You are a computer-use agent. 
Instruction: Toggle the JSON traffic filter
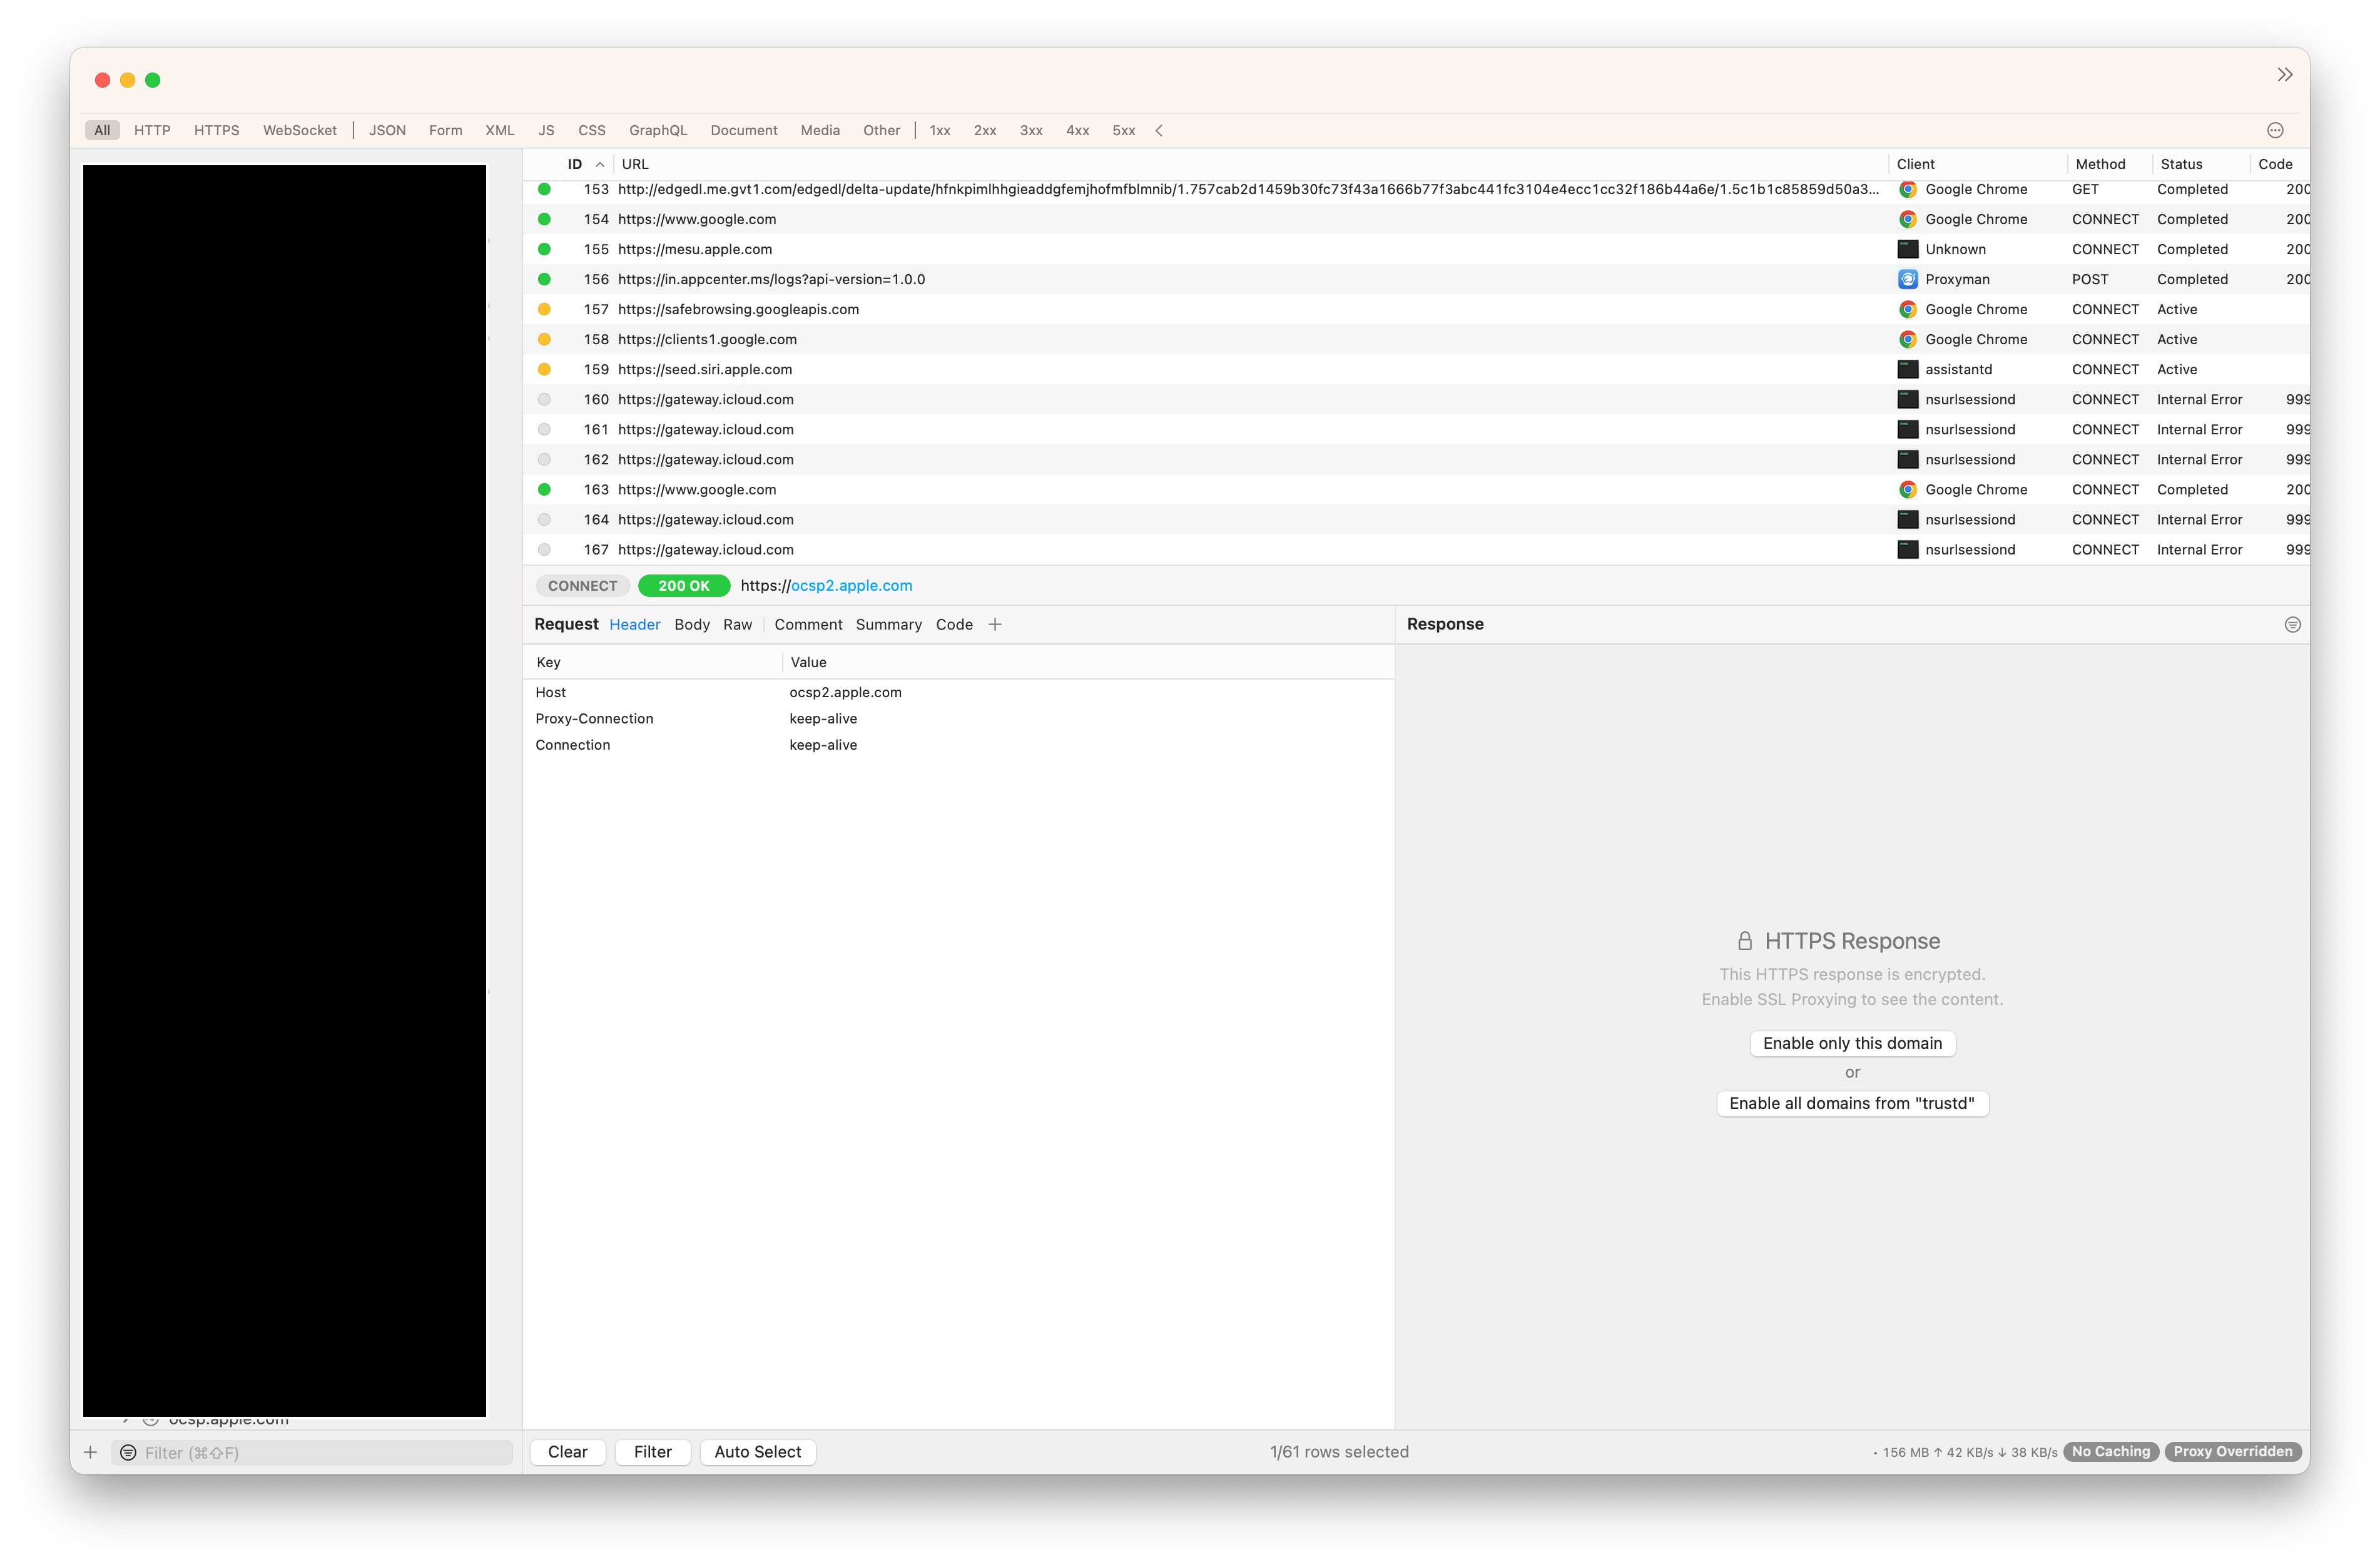click(x=387, y=130)
